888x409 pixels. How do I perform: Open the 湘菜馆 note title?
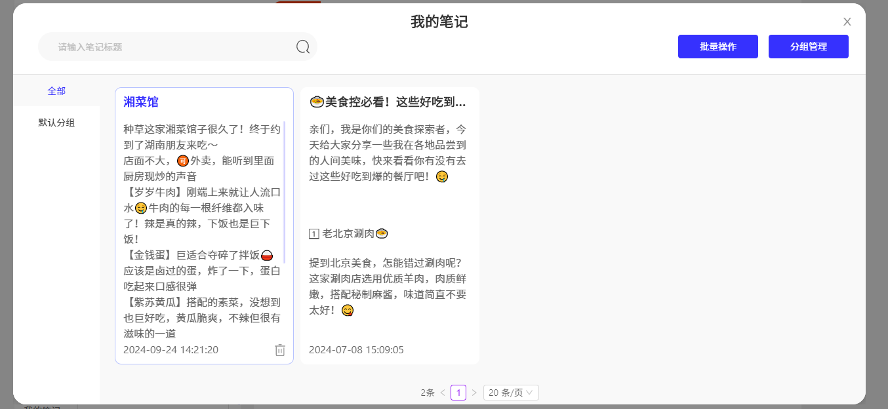pos(141,102)
